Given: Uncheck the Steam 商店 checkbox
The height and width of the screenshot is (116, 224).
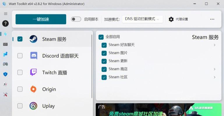Looking at the screenshot, I should (104, 69).
